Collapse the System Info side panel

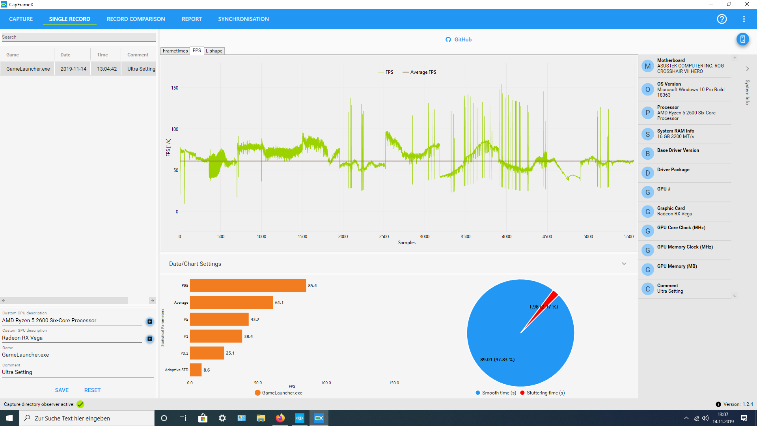pos(747,69)
